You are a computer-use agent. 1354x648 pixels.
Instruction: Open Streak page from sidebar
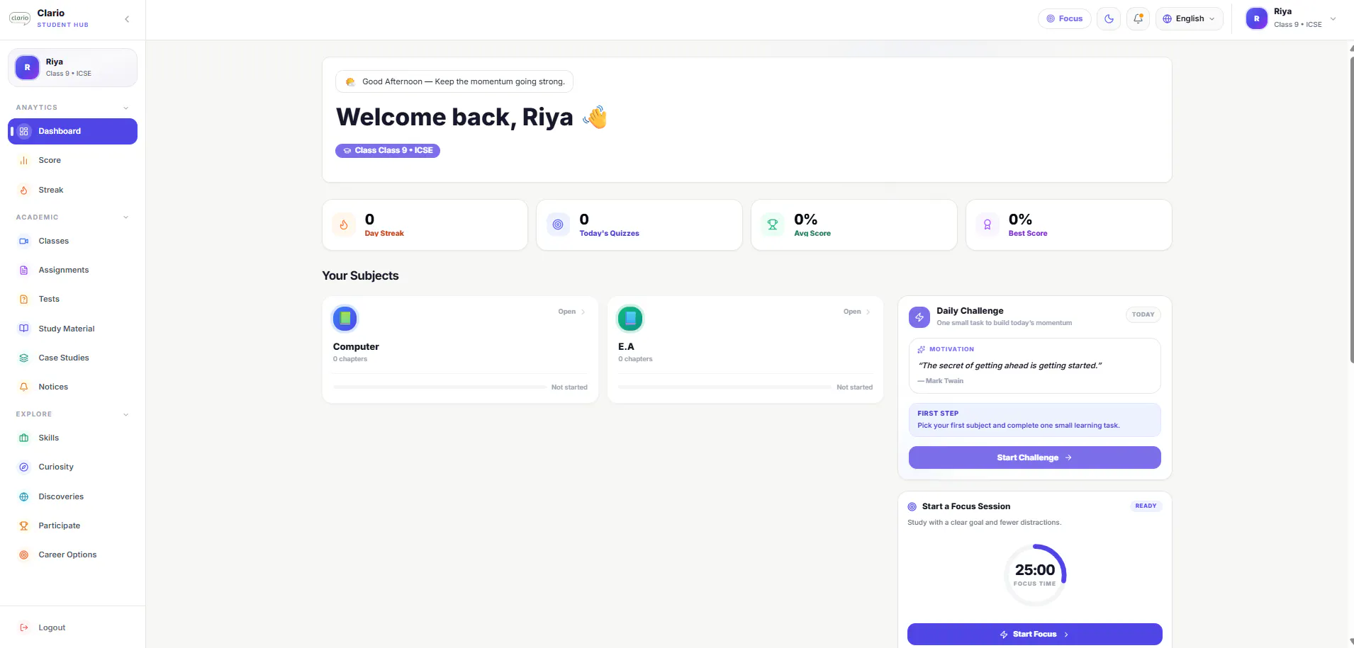click(x=72, y=190)
